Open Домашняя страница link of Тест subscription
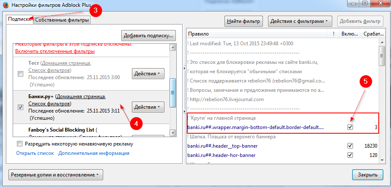391x187 pixels. coord(66,63)
